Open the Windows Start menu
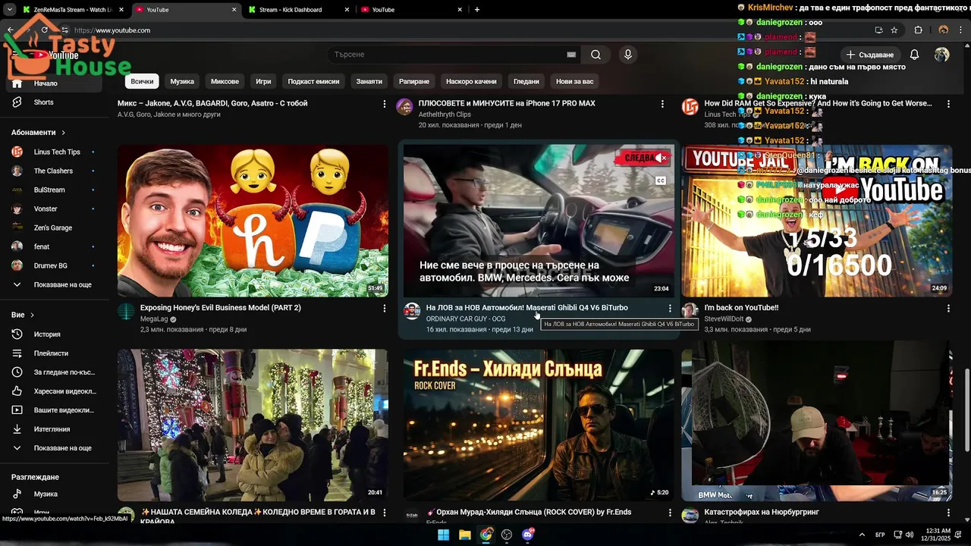This screenshot has width=971, height=546. [444, 535]
